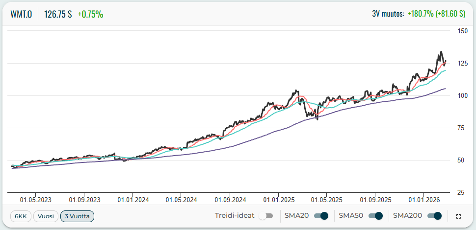Click the 01.01.2026 date axis label
The height and width of the screenshot is (230, 476).
(x=423, y=200)
